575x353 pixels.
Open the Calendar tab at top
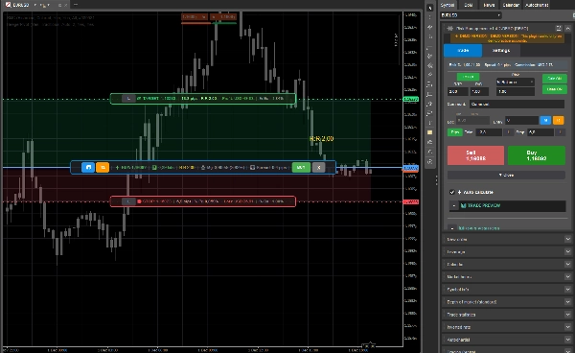511,5
